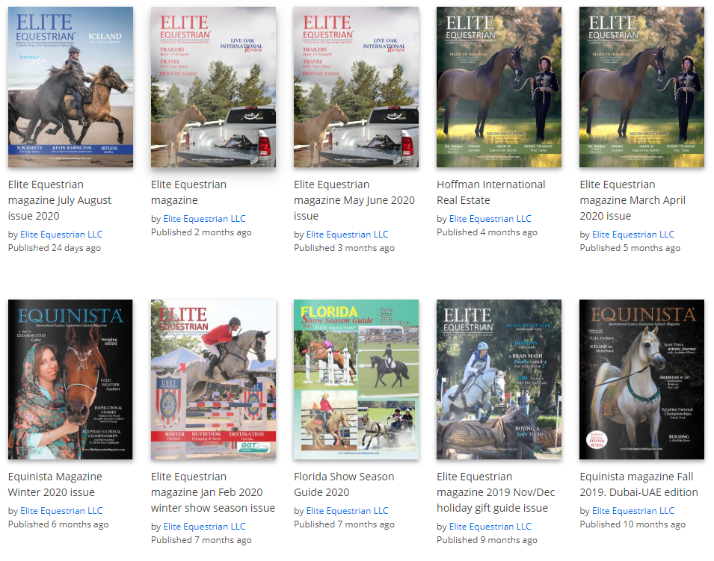Screen dimensions: 714x561
Task: Click the 'Published 3 months ago' text
Action: tap(344, 248)
